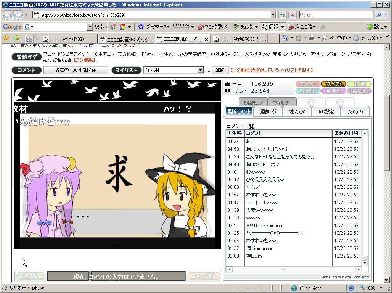Click the コメントする submit button
392x293 pixels.
pyautogui.click(x=204, y=276)
